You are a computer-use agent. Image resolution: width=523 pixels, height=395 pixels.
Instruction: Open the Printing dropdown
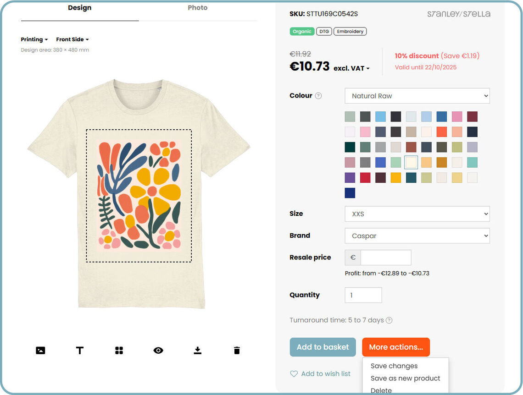34,39
